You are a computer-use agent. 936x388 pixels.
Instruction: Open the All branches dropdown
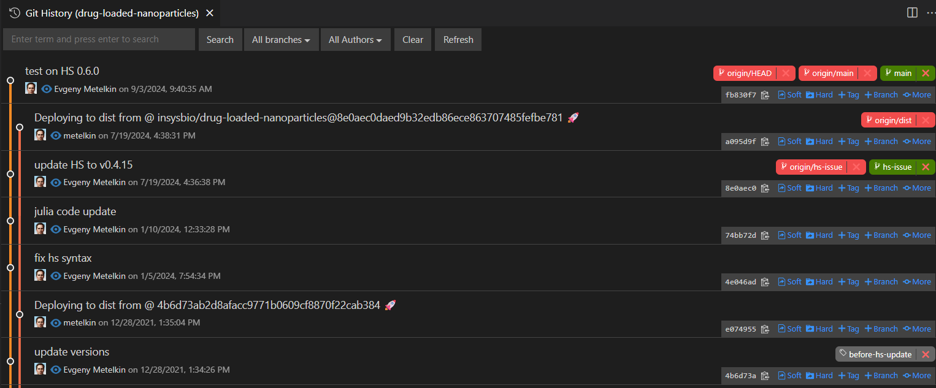pyautogui.click(x=280, y=40)
